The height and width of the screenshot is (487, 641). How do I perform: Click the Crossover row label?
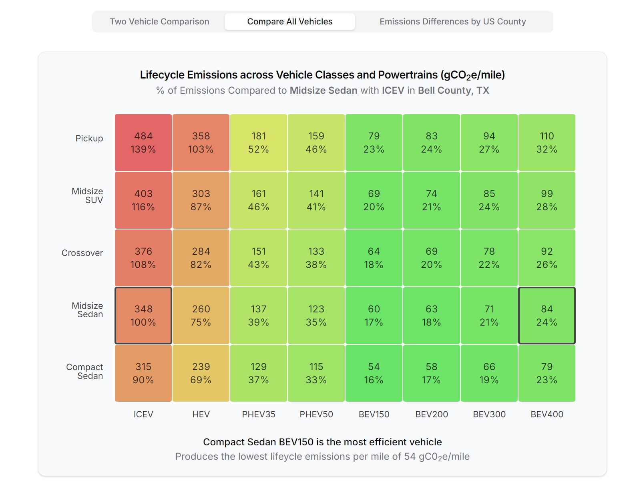[x=82, y=253]
